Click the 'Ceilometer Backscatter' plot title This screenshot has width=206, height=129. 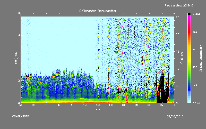pos(98,11)
